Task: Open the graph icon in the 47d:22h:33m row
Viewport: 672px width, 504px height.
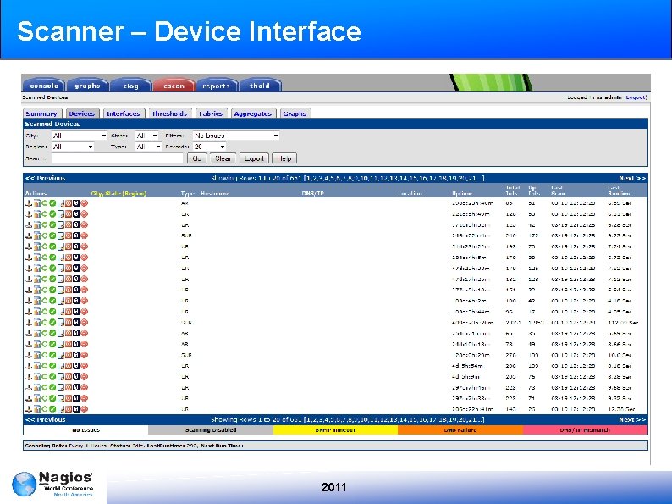Action: [37, 268]
